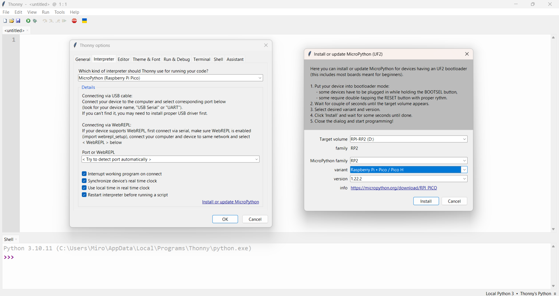Open the Target volume dropdown
The height and width of the screenshot is (296, 559).
coord(464,139)
